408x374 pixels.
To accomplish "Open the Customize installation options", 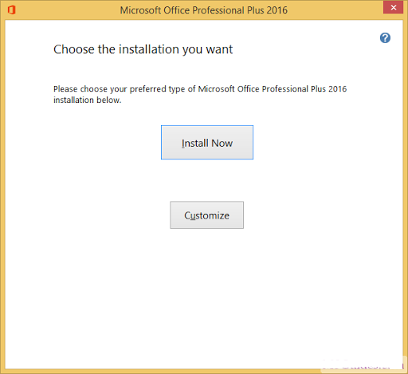I will click(206, 215).
